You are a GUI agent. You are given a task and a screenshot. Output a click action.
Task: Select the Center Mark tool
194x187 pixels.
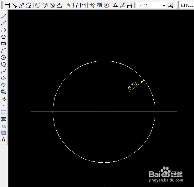pos(106,5)
